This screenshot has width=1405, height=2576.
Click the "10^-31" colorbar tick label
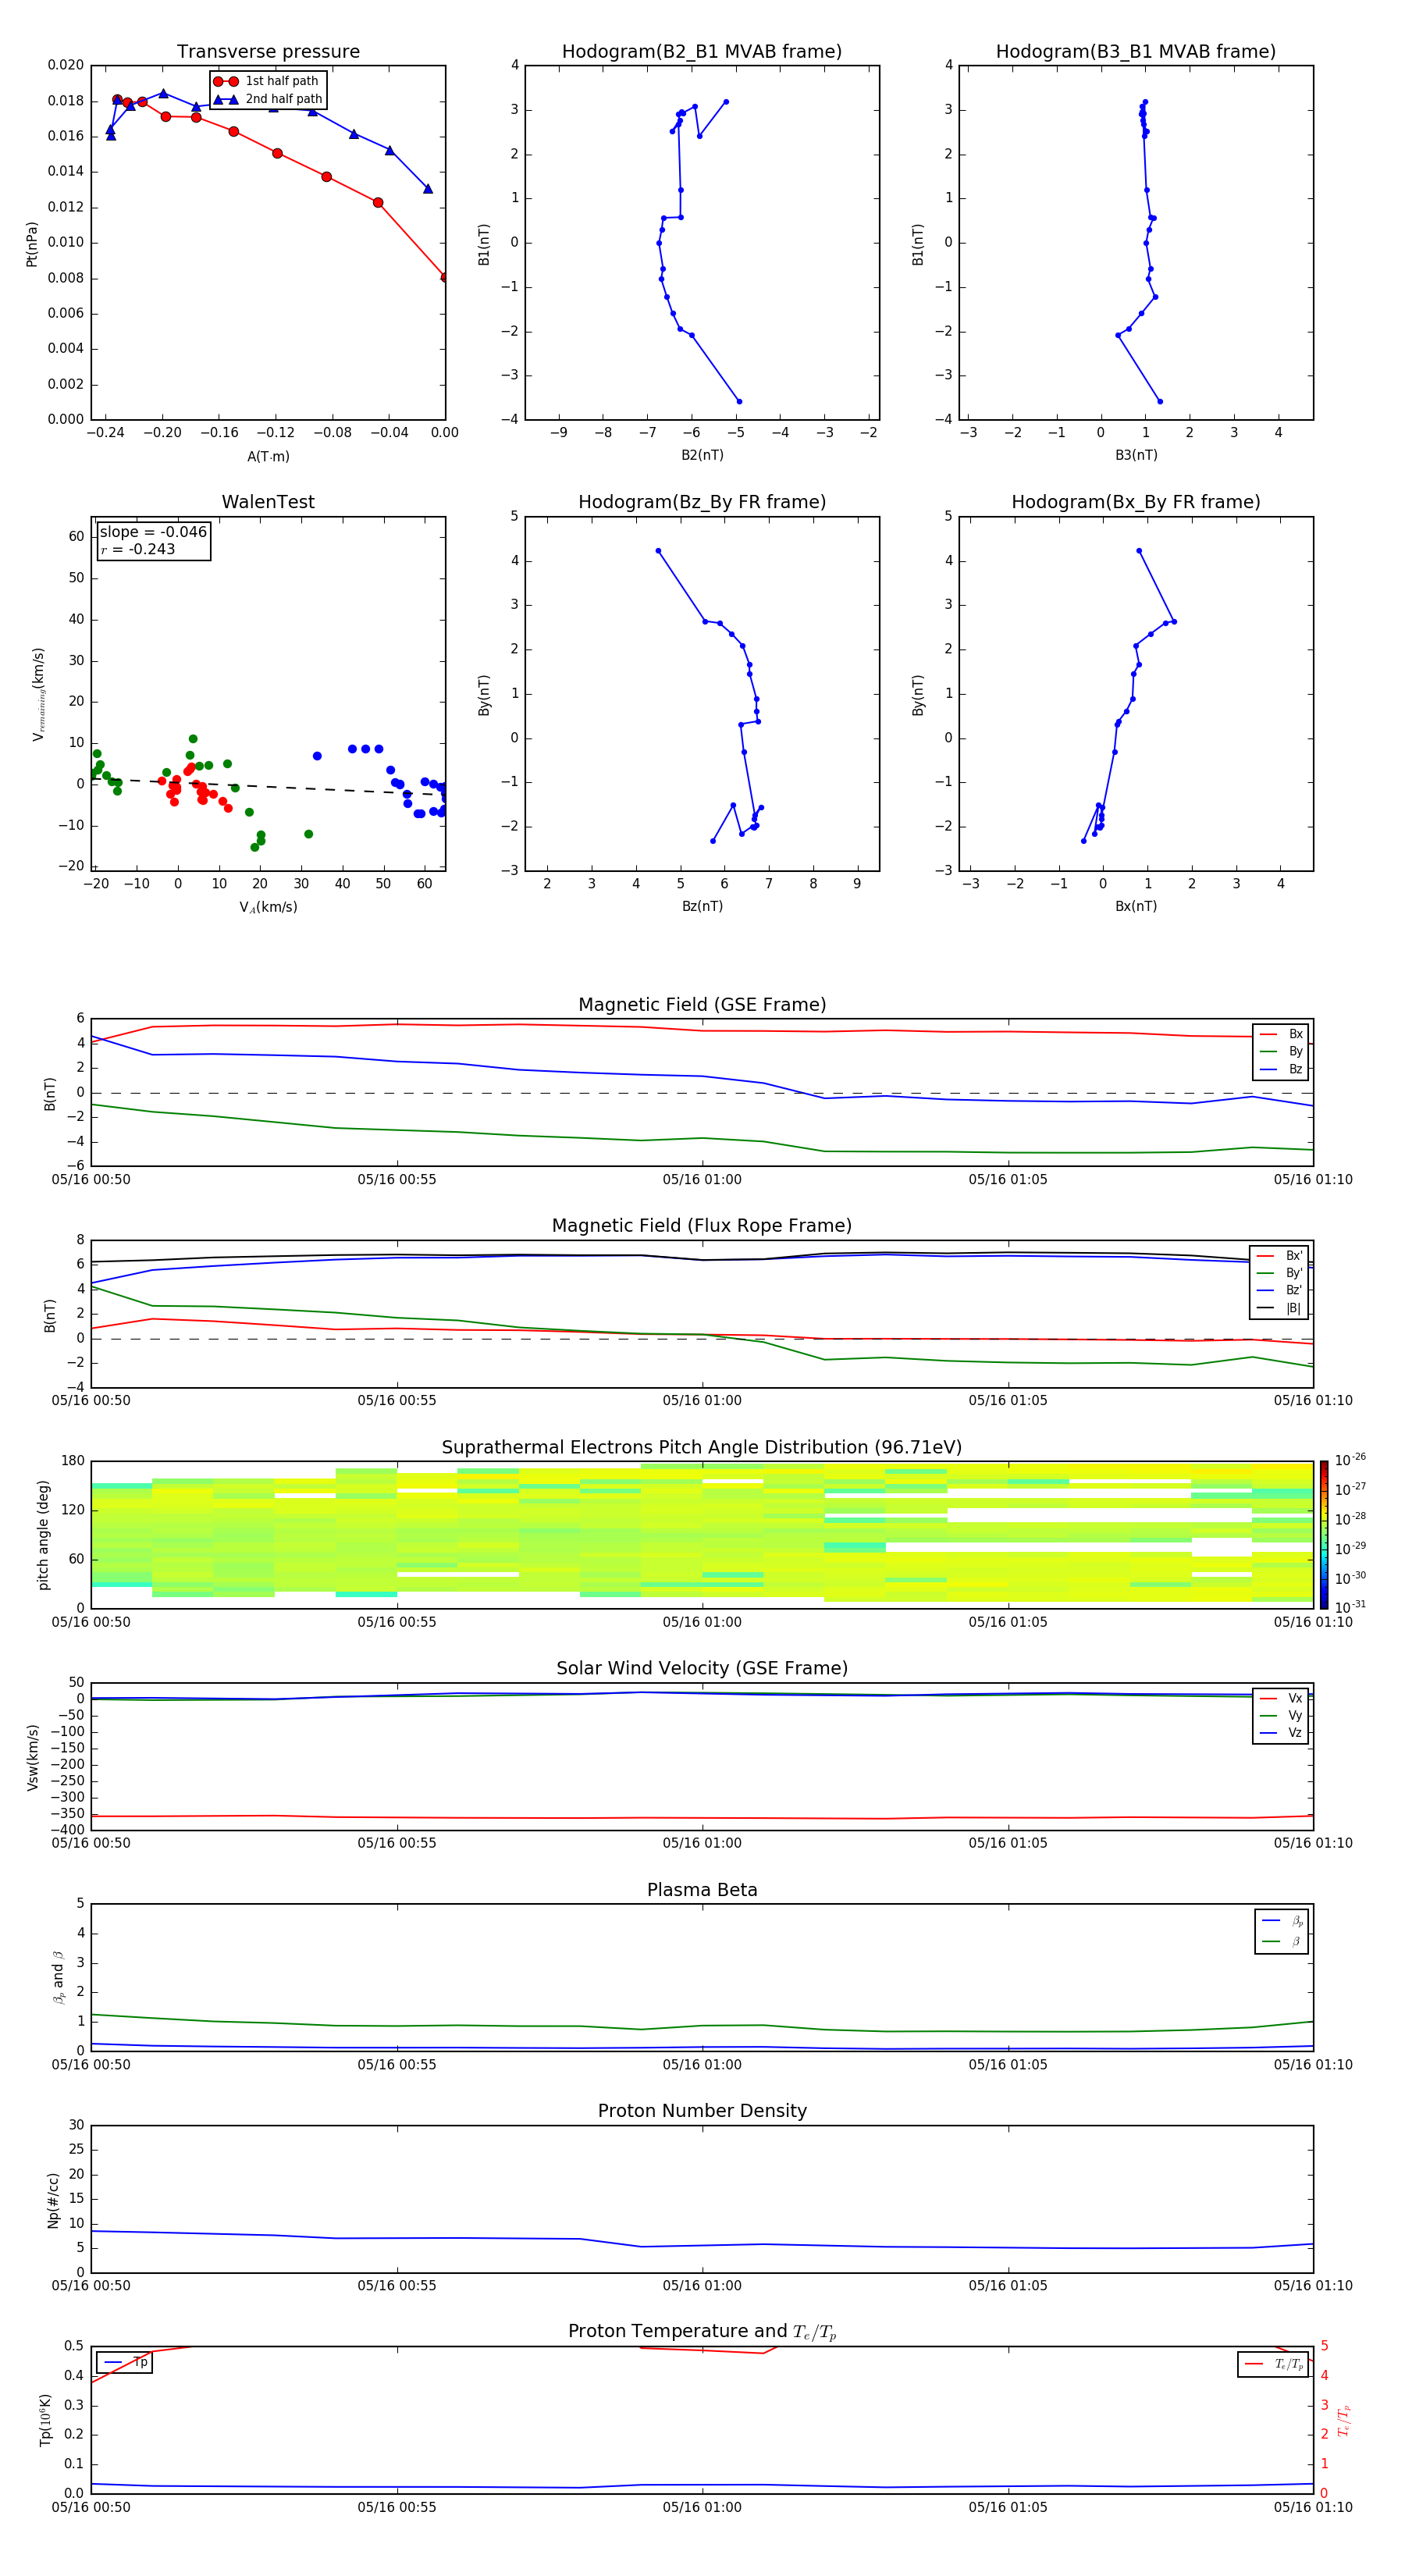(x=1350, y=1607)
